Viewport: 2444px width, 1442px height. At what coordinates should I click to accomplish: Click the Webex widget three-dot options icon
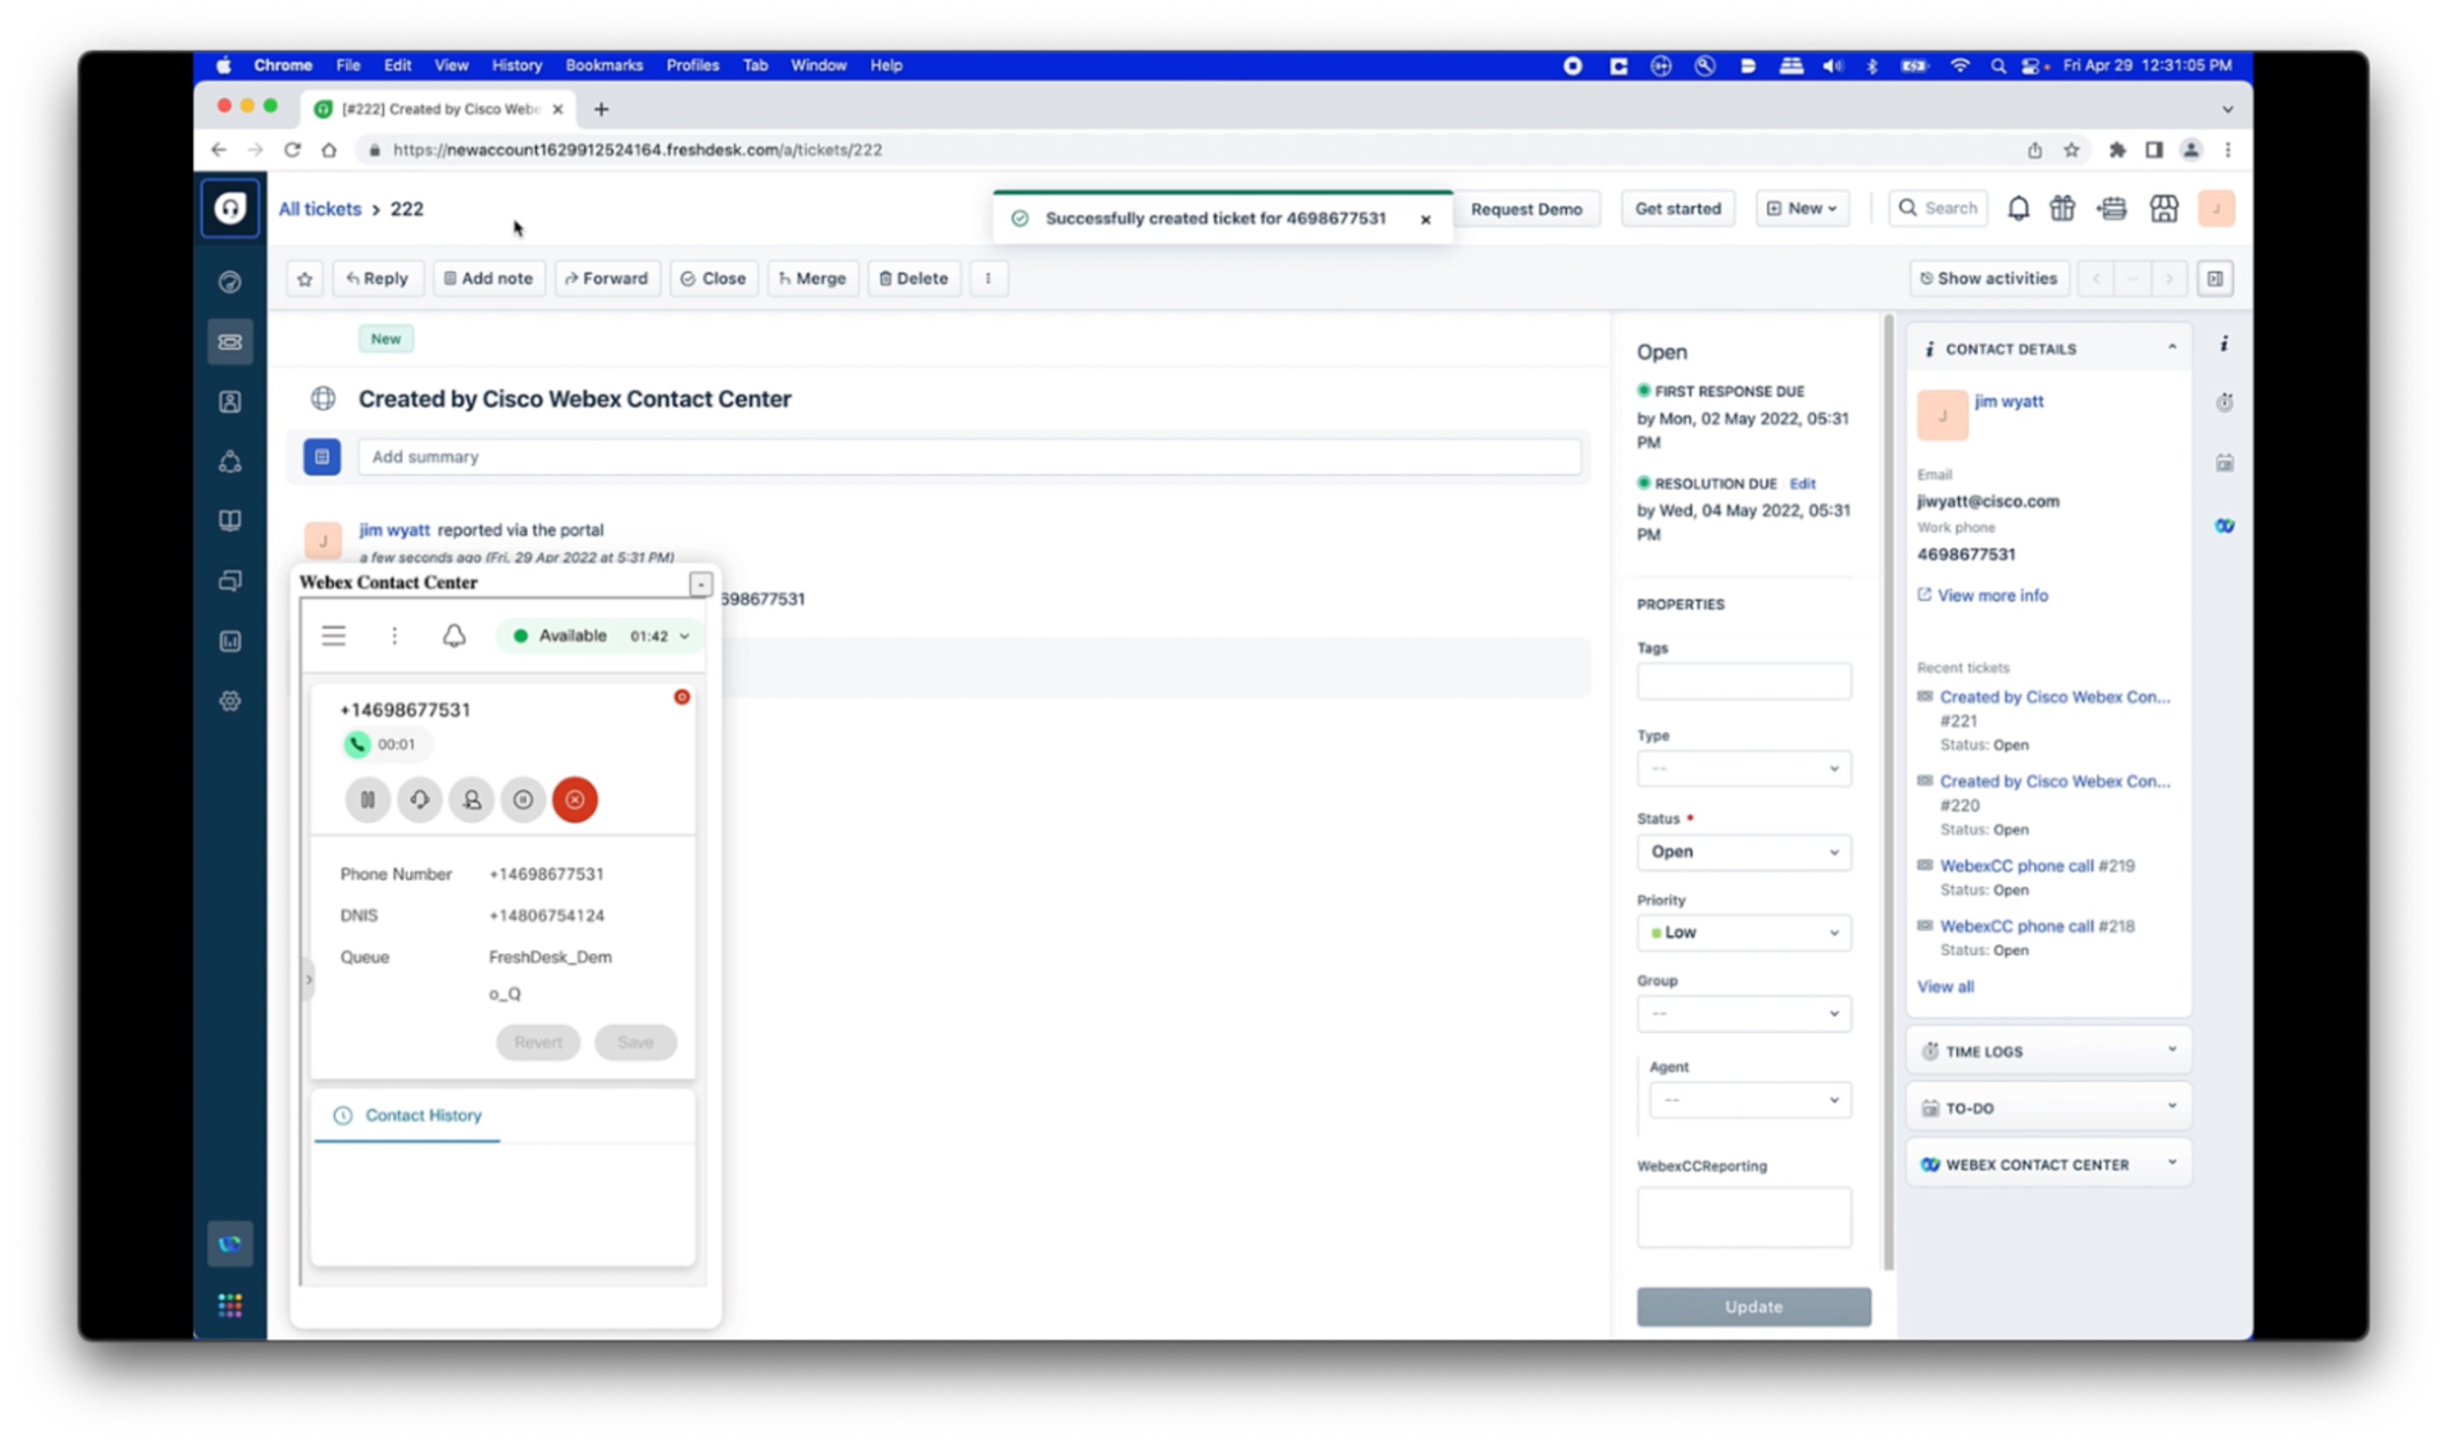pos(393,635)
